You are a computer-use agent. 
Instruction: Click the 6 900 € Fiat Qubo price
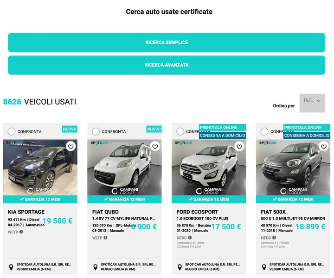click(144, 226)
